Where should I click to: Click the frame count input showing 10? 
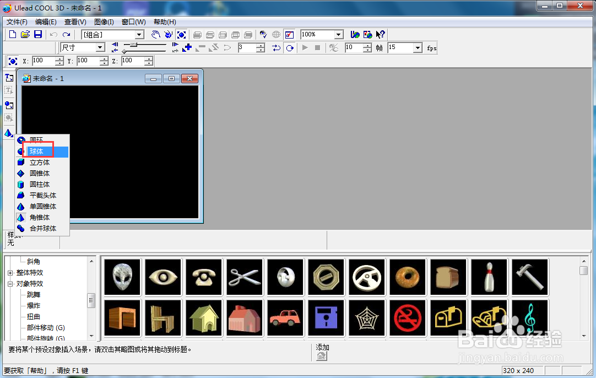354,47
